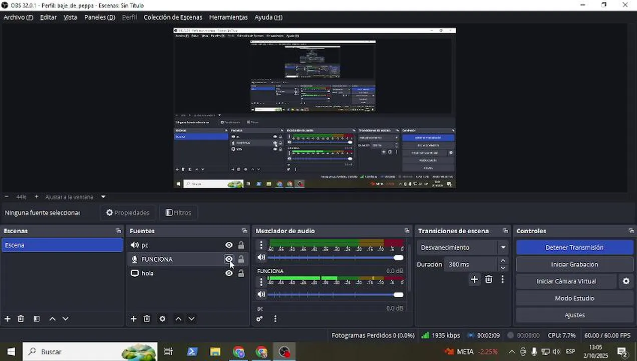Open Propiedades button above panels

[128, 213]
